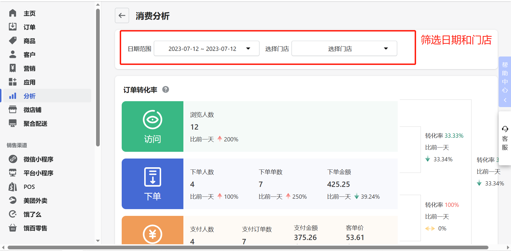Viewport: 511px width, 251px height.
Task: Click the POS shopping bag icon
Action: [x=13, y=187]
